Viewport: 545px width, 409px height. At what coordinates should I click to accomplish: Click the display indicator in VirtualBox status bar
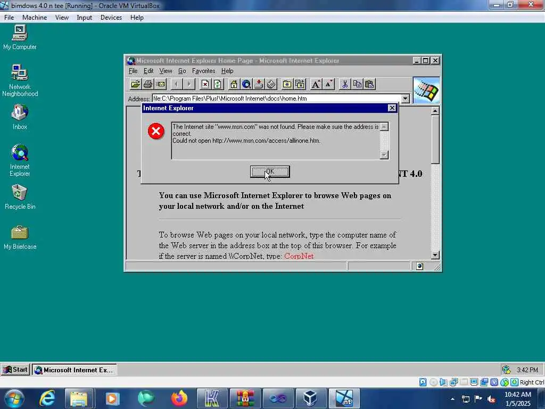[474, 382]
